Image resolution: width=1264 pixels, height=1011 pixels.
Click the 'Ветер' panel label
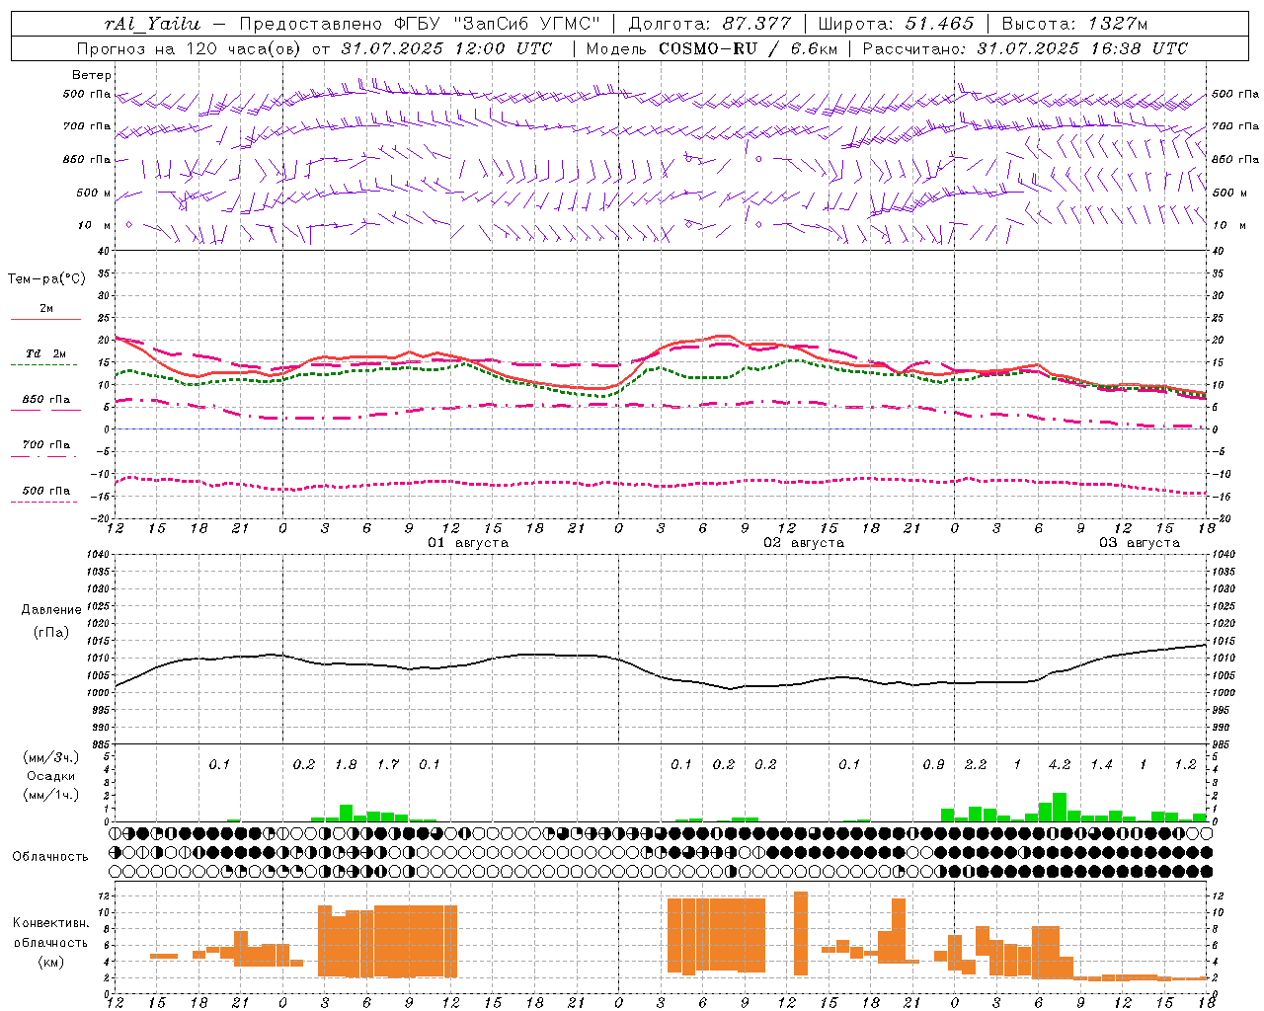92,75
